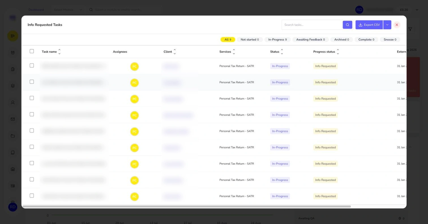Viewport: 428px width, 224px height.
Task: Click the RD avatar in the top bar
Action: click(359, 10)
